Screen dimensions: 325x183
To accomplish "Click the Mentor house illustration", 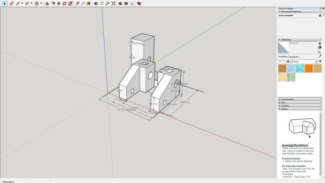I will tap(302, 126).
